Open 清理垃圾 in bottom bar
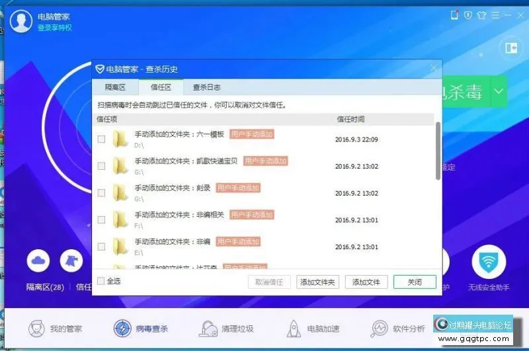The image size is (529, 351). click(x=226, y=329)
